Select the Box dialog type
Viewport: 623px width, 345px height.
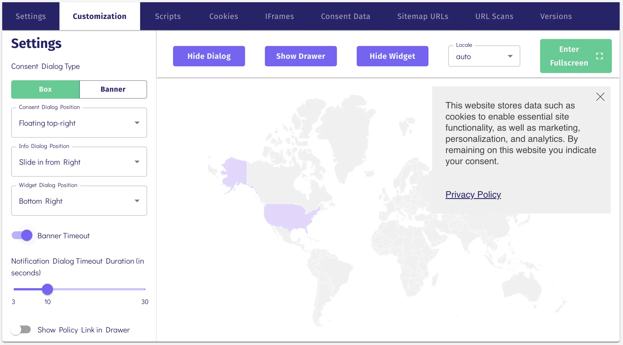pos(45,89)
